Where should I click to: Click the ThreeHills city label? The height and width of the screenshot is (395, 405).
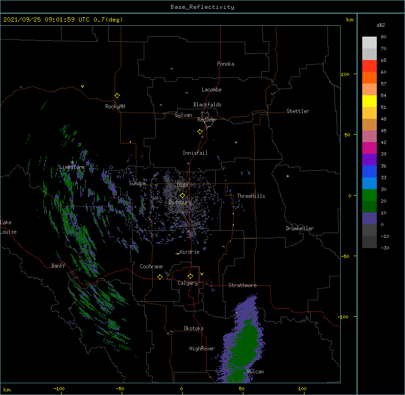pos(251,196)
